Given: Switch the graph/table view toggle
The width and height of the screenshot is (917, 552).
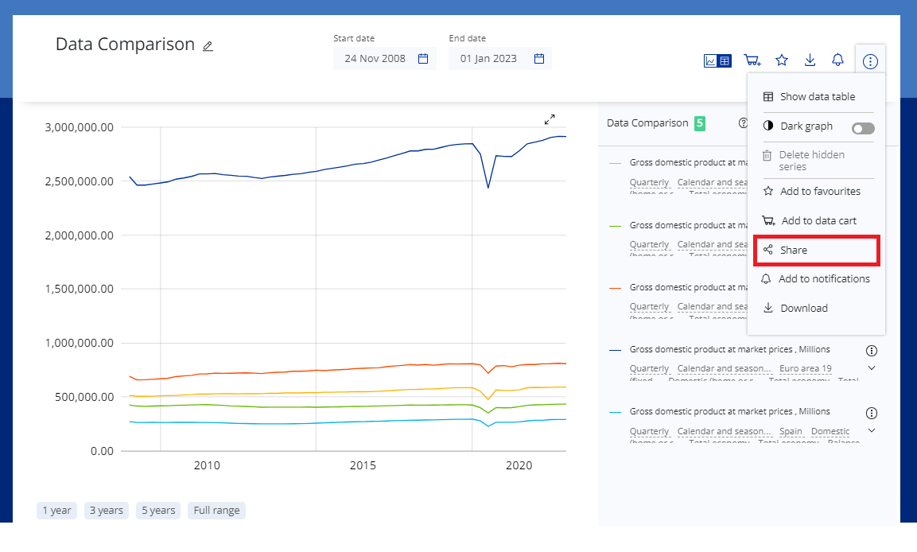Looking at the screenshot, I should (x=717, y=60).
